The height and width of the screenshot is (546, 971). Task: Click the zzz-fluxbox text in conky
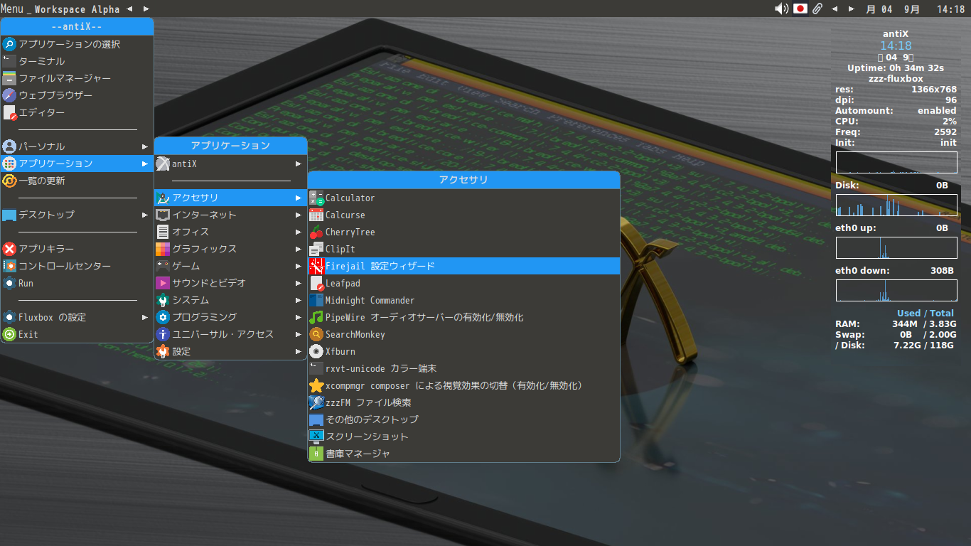[896, 79]
